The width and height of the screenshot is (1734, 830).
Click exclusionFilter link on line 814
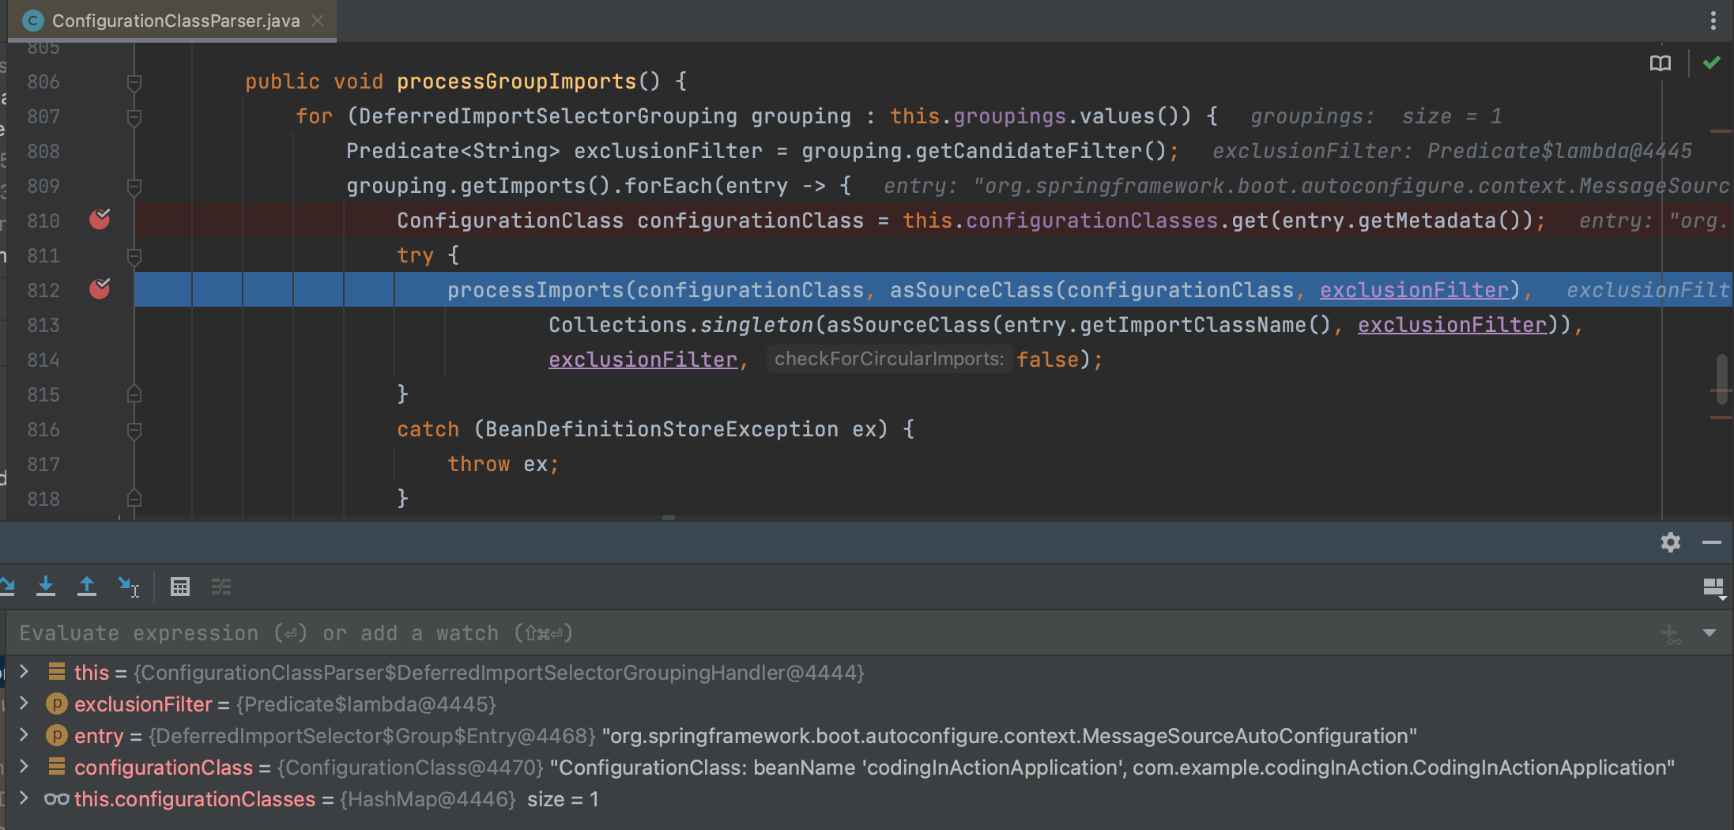click(x=643, y=360)
